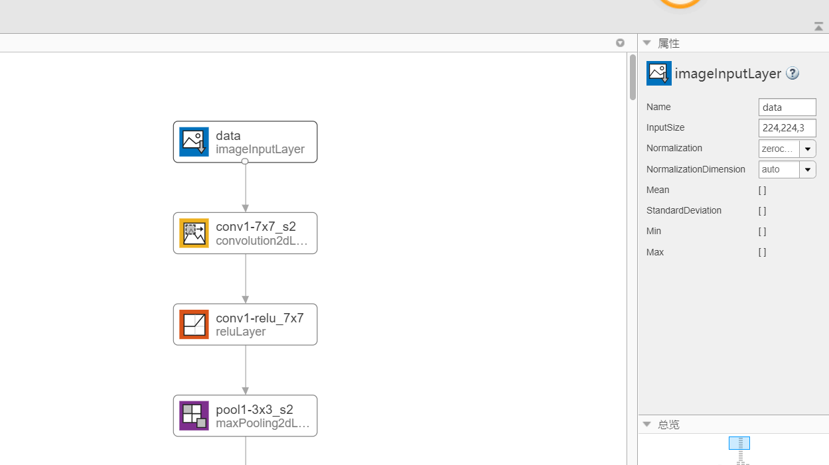Click the conv1-relu_7x7 reluLayer icon

pos(194,324)
